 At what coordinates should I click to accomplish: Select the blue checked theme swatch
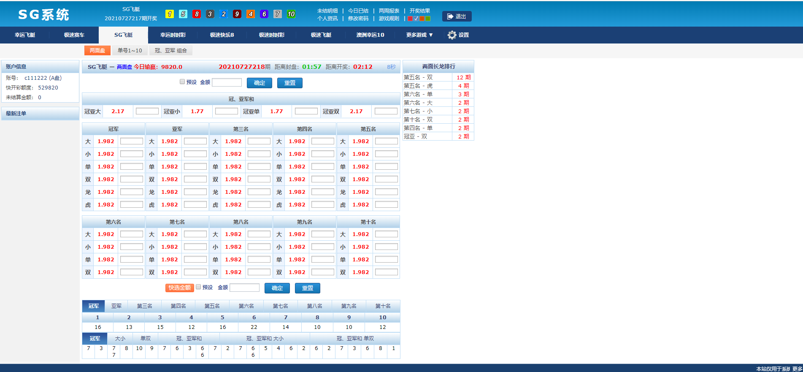[x=416, y=19]
